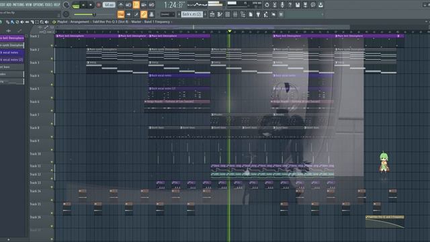The image size is (430, 242).
Task: Click the playhead marker on the timeline ruler
Action: [x=230, y=32]
